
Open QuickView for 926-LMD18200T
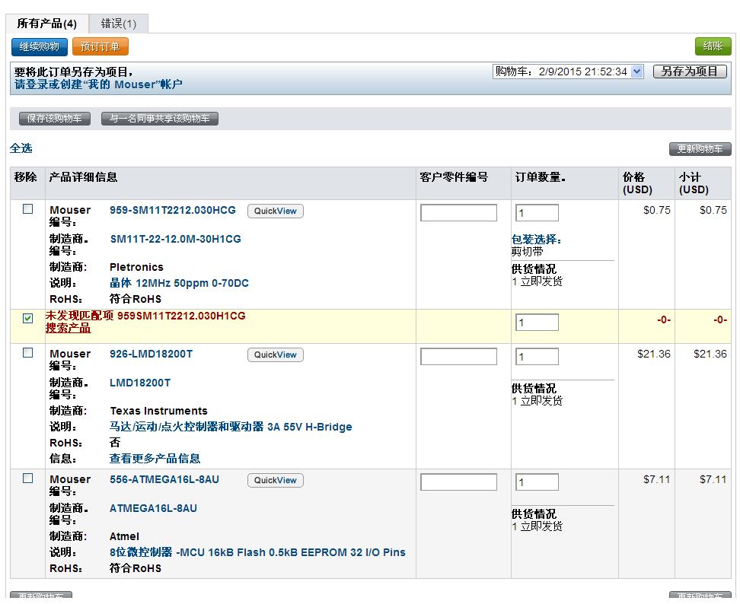pos(275,354)
